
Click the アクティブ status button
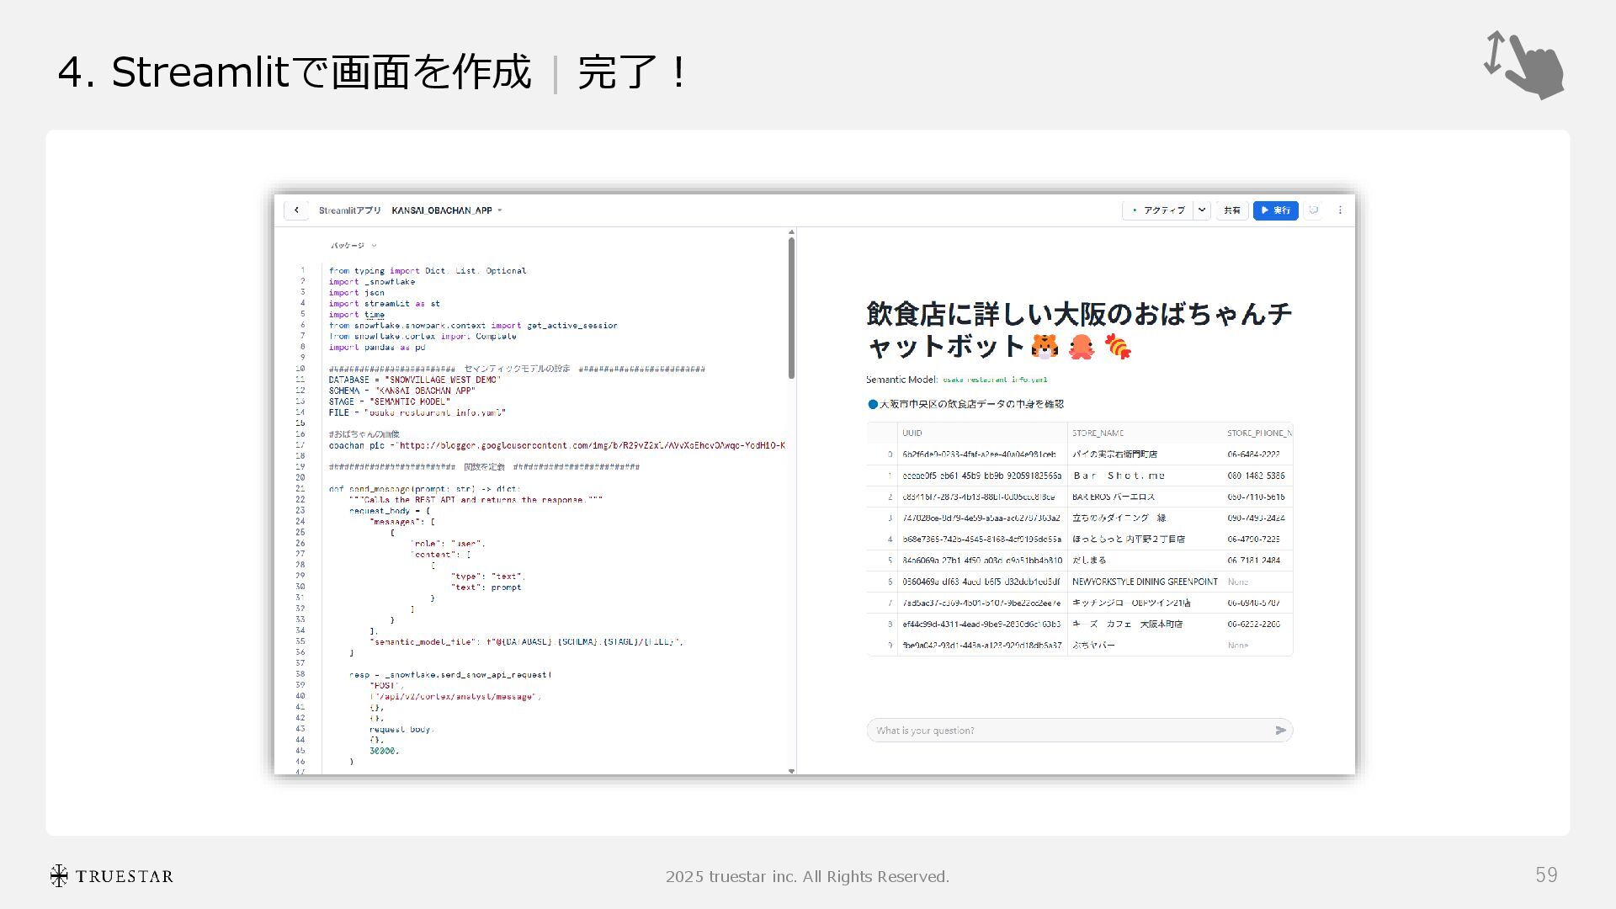pos(1158,210)
